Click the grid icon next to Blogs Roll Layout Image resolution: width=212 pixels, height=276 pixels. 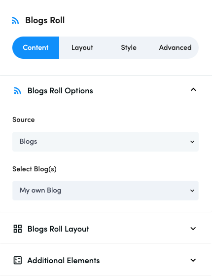pyautogui.click(x=18, y=229)
